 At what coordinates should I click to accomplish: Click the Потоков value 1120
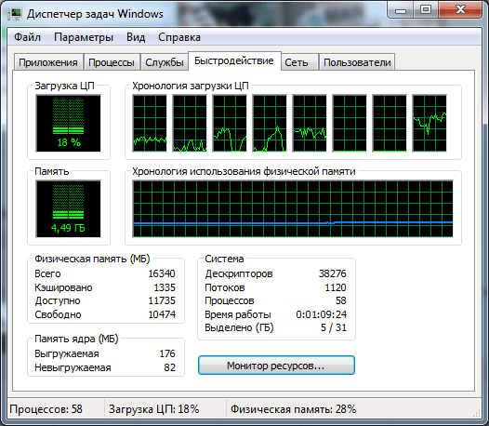tap(336, 287)
